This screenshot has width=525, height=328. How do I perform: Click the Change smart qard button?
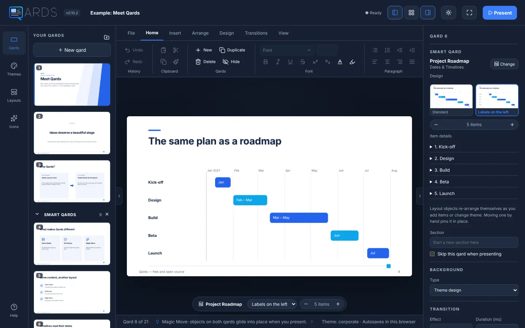click(x=504, y=64)
